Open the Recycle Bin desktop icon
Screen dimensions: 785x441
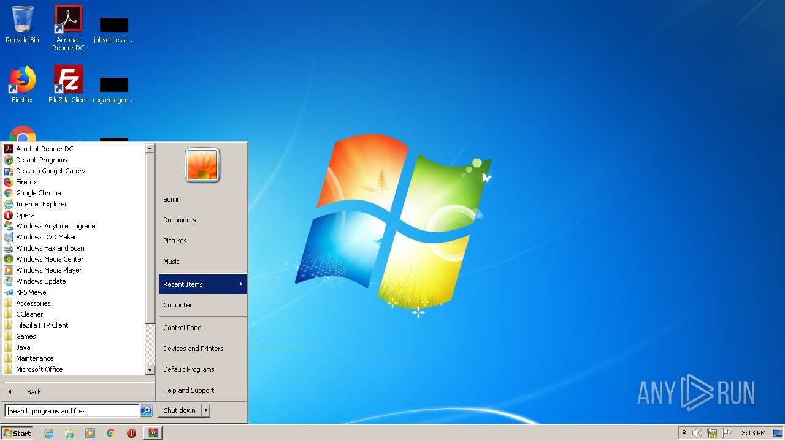coord(22,25)
